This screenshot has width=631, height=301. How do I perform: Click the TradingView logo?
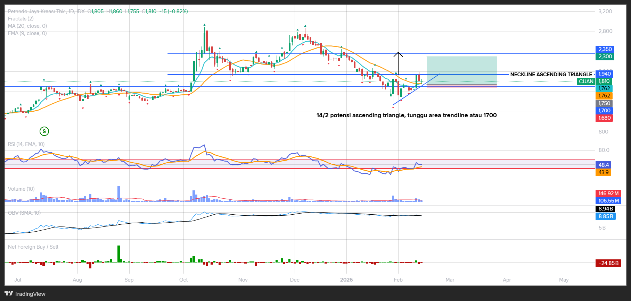coord(25,294)
